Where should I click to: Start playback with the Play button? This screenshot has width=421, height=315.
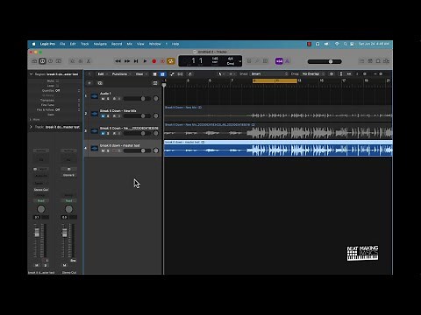pos(145,61)
